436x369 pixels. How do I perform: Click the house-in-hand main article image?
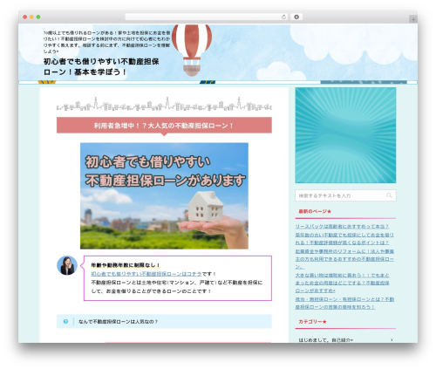[x=164, y=195]
